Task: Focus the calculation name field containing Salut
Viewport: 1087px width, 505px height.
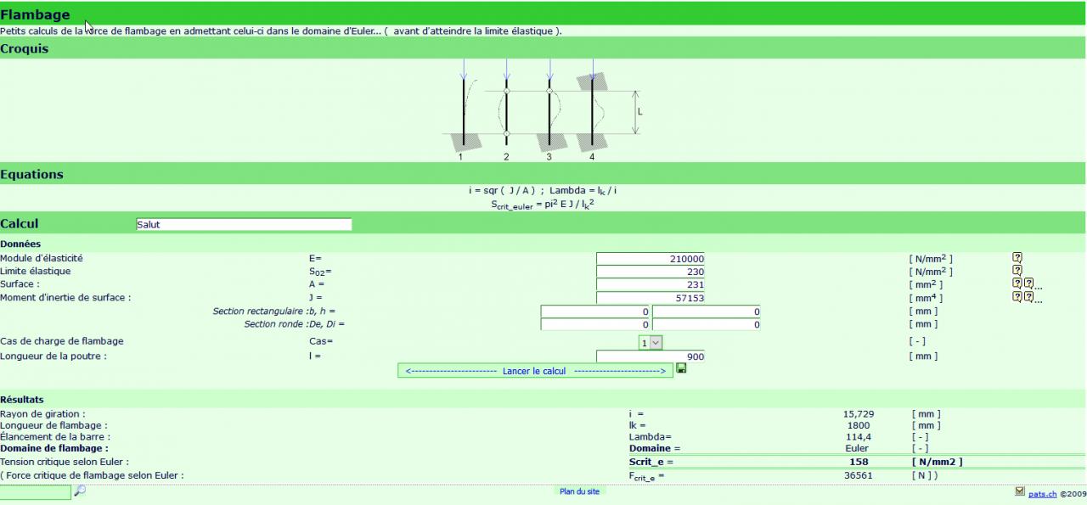Action: click(x=244, y=225)
